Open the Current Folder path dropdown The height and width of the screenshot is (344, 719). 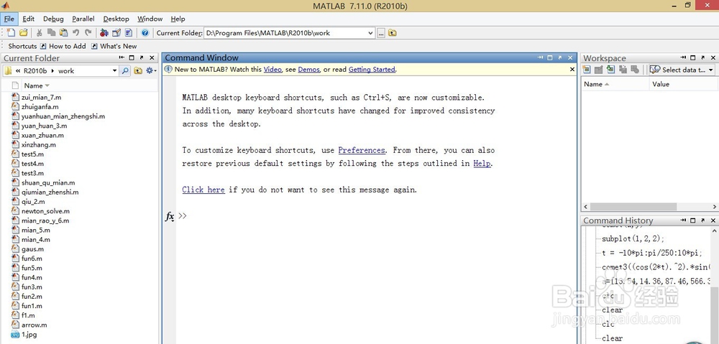(x=370, y=33)
